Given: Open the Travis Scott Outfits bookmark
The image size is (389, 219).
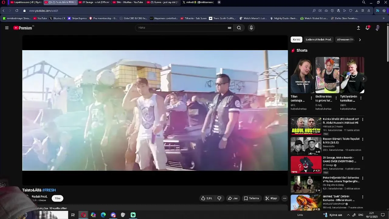Looking at the screenshot, I should [222, 18].
